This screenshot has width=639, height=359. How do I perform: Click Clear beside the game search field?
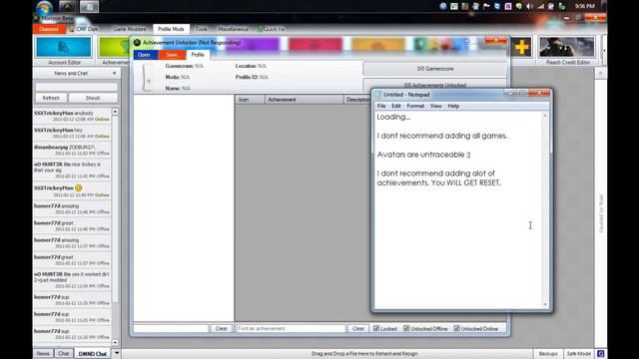tap(222, 328)
